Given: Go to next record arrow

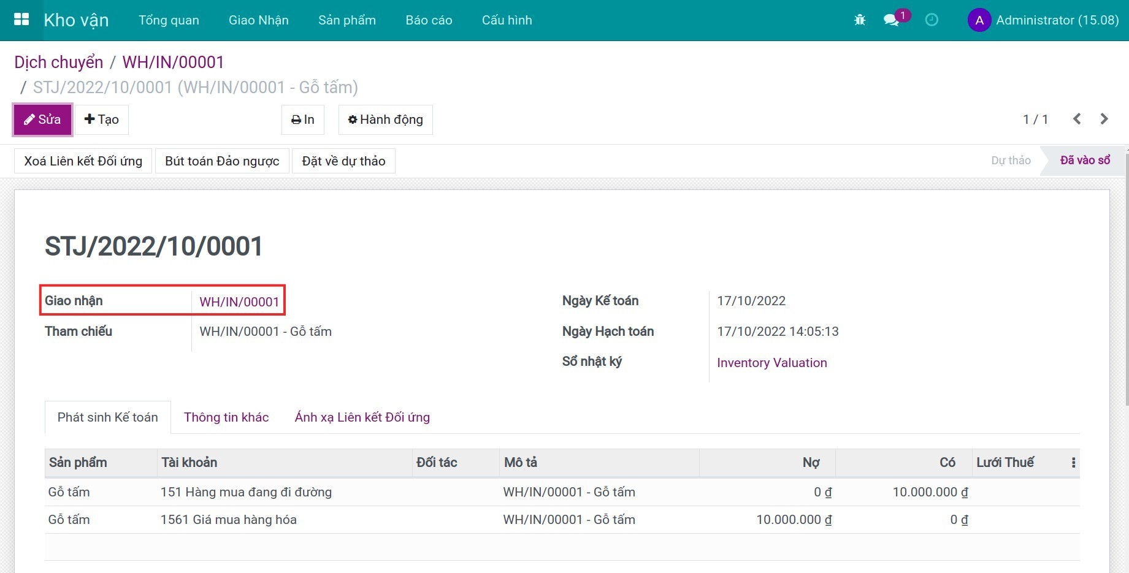Looking at the screenshot, I should [x=1104, y=119].
